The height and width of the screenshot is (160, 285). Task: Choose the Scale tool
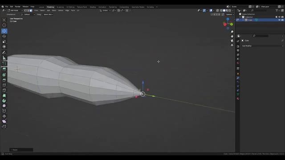pyautogui.click(x=4, y=41)
